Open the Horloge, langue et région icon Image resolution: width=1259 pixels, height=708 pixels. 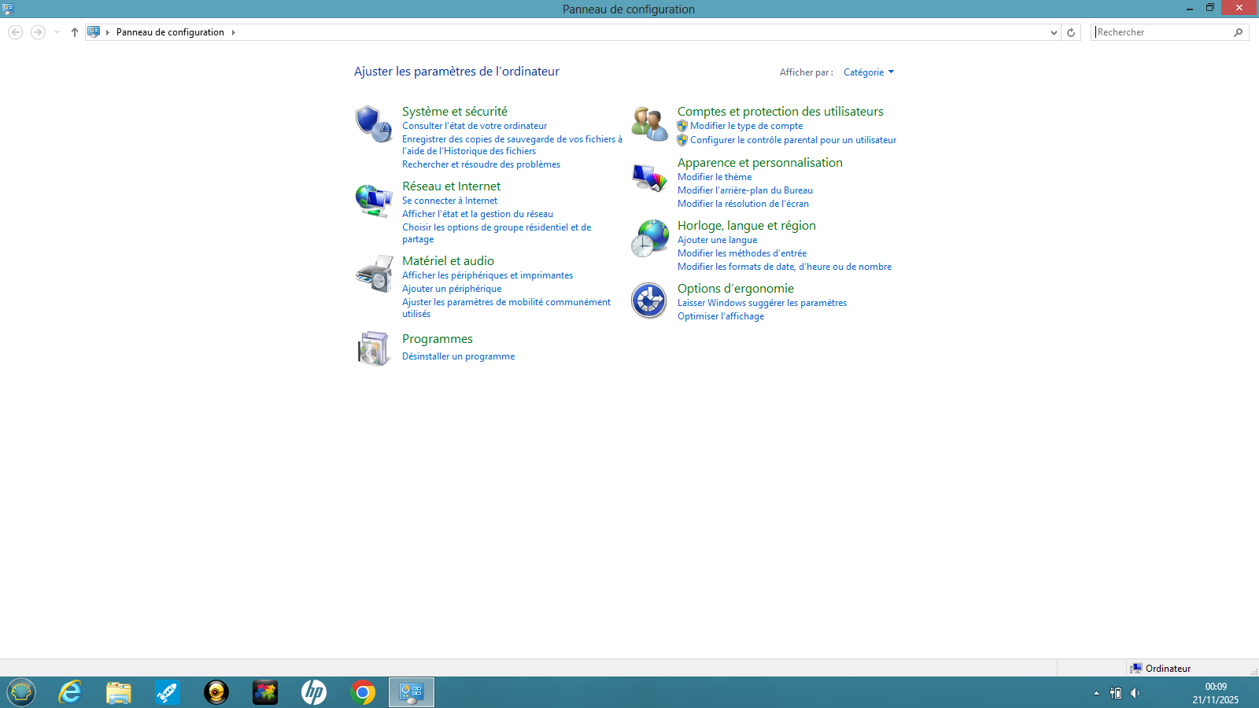[x=649, y=238]
